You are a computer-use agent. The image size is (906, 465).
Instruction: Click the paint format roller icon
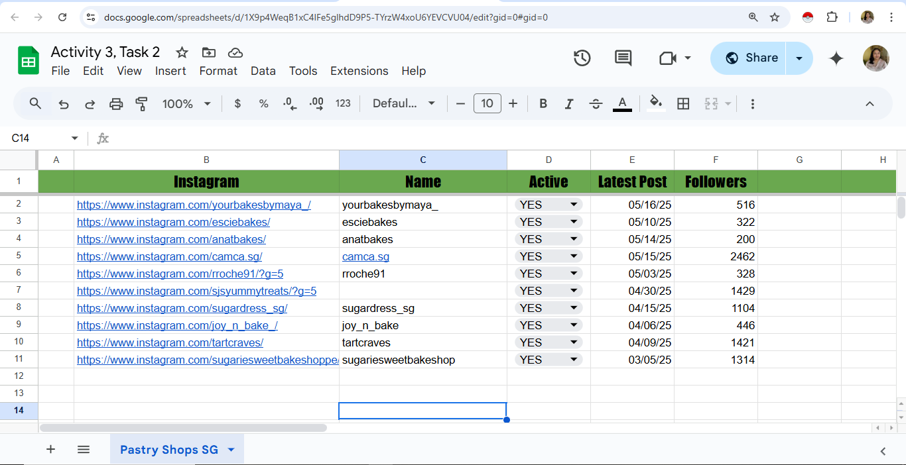[141, 103]
